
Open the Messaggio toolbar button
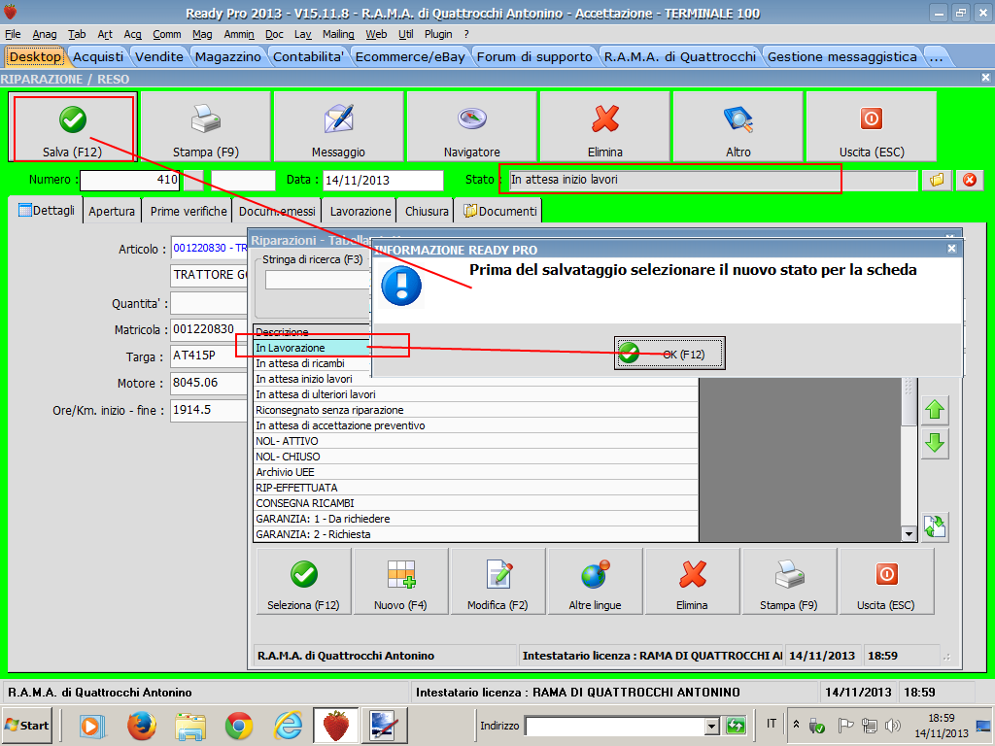[x=338, y=127]
